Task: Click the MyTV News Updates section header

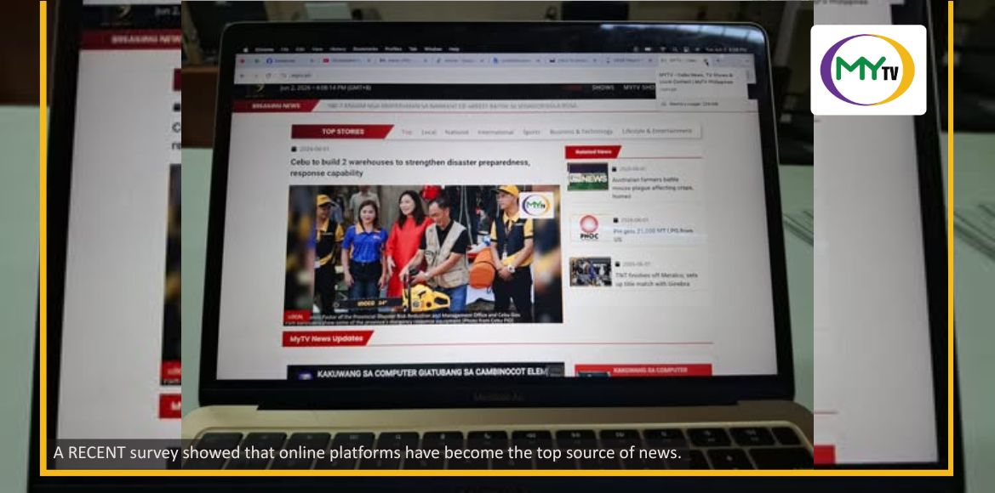Action: [x=328, y=338]
